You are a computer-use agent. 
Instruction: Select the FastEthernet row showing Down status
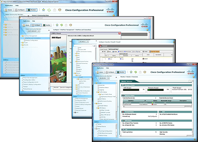point(157,104)
